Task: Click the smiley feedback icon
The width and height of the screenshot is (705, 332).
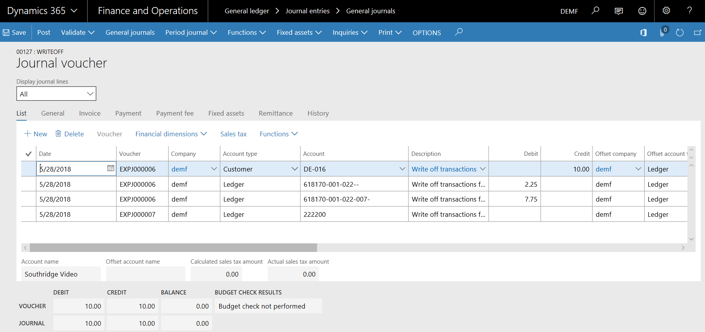Action: 642,11
